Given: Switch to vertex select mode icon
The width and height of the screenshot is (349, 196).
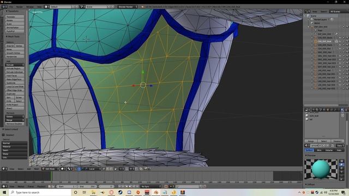Looking at the screenshot, I should [x=104, y=169].
